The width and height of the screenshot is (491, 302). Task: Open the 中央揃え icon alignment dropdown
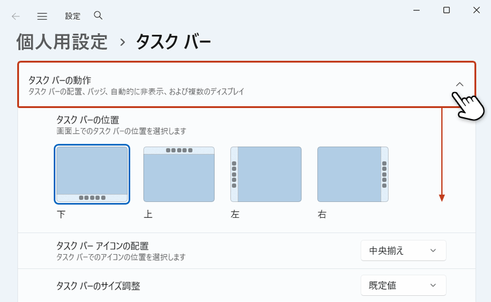(x=403, y=250)
